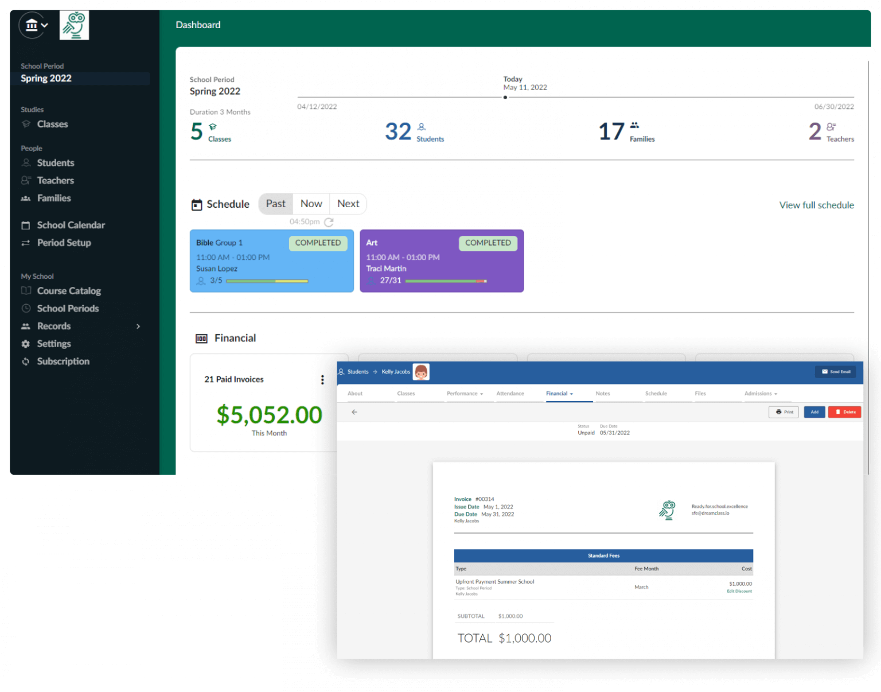
Task: Open the Classes section in the sidebar
Action: (52, 124)
